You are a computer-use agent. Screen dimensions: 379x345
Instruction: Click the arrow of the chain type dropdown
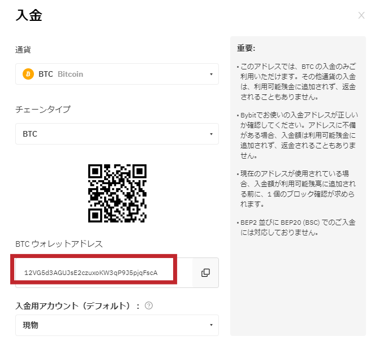pos(211,134)
